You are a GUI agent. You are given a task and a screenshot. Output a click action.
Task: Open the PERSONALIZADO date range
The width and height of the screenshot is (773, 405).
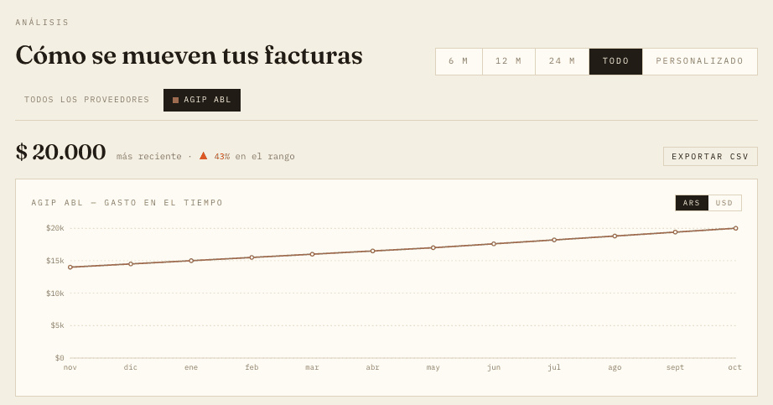coord(699,61)
